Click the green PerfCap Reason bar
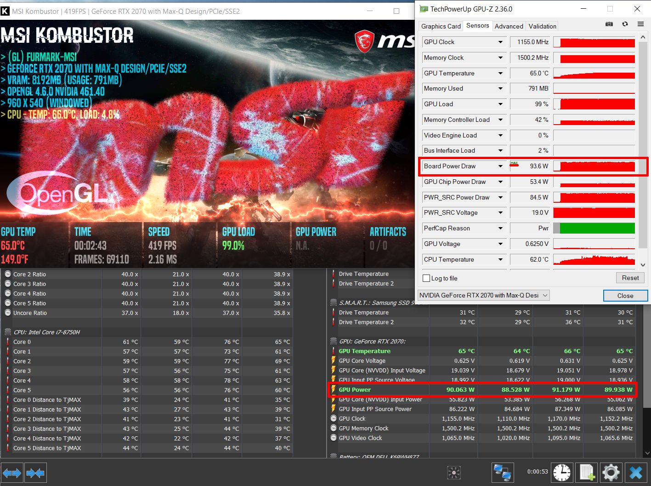The image size is (651, 486). (x=597, y=228)
